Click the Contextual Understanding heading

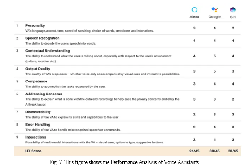pos(48,51)
